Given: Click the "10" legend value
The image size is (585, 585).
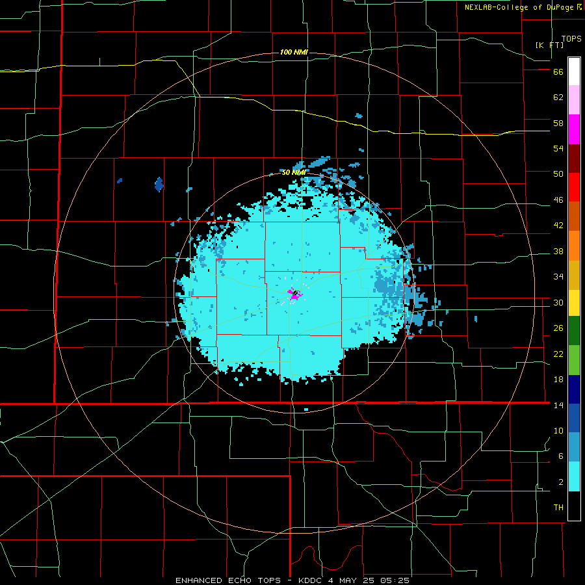Looking at the screenshot, I should click(558, 430).
